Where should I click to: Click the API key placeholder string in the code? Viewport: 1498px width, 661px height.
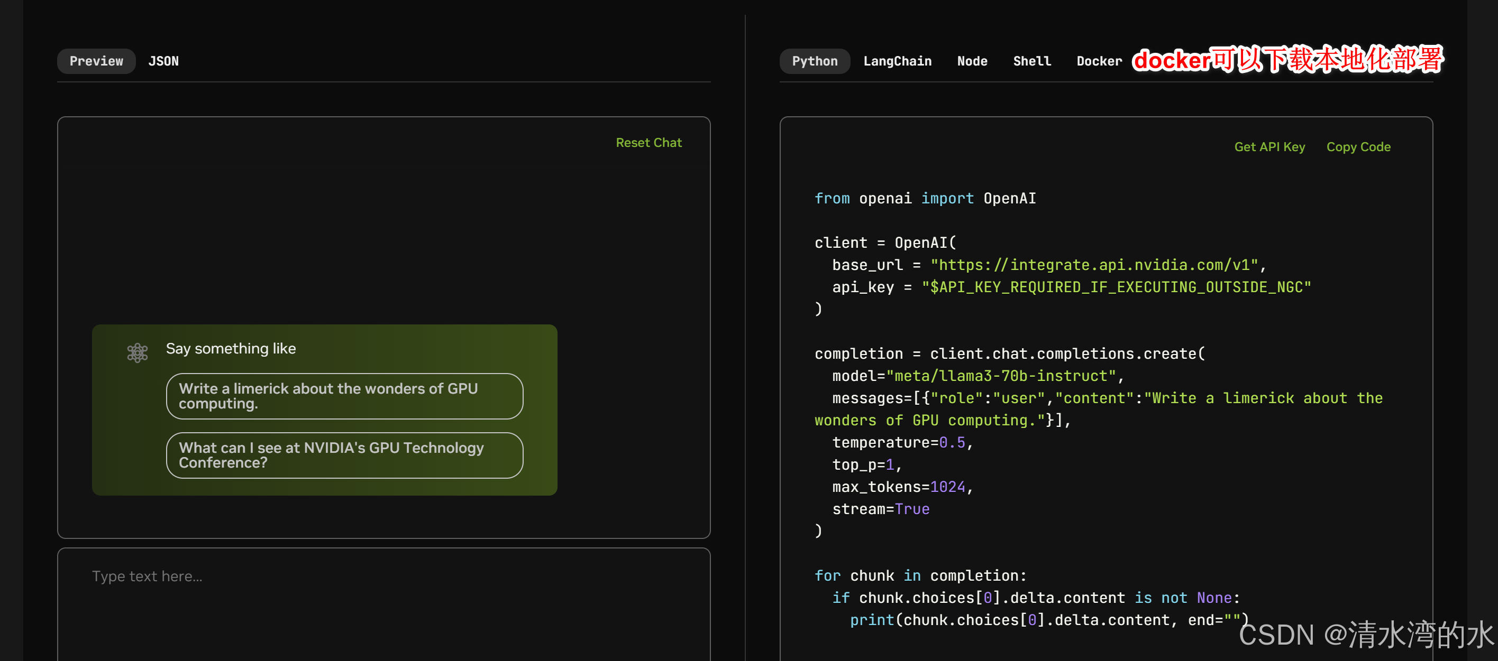tap(1116, 287)
